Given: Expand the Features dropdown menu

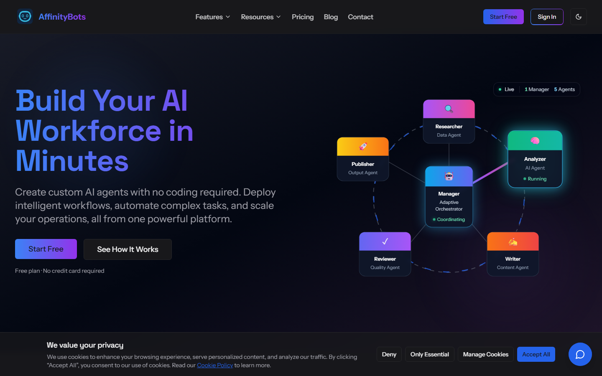Looking at the screenshot, I should coord(212,17).
